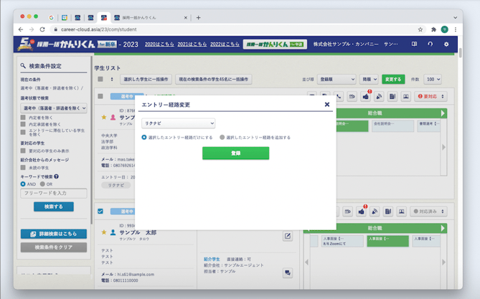Click the settings gear icon in header

[446, 44]
